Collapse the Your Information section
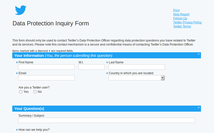 pos(198,54)
